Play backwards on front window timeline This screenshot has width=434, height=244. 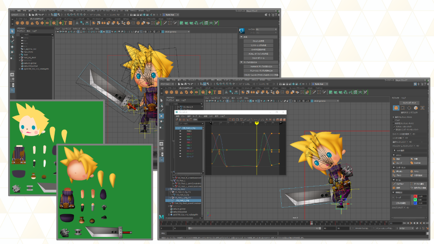point(415,223)
